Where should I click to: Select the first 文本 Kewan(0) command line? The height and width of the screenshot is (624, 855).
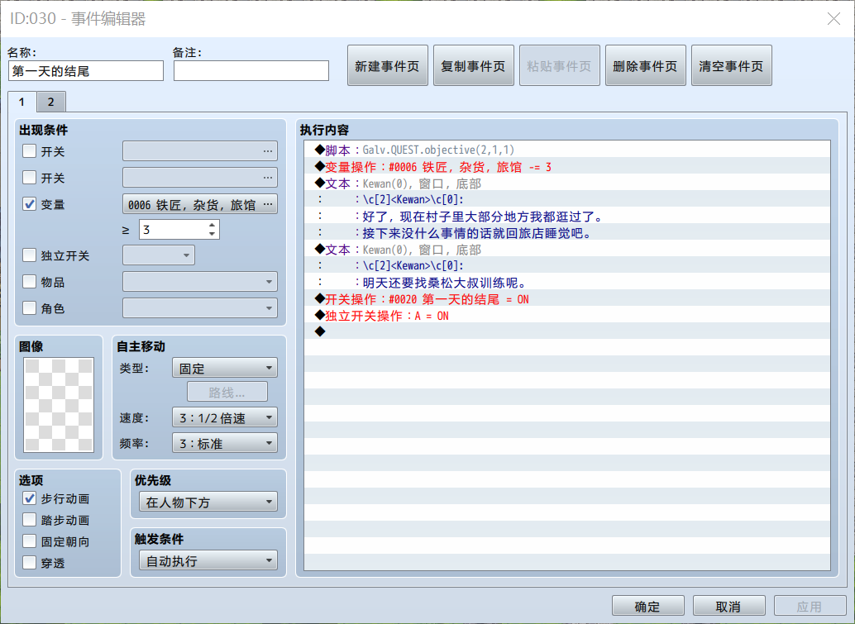click(x=567, y=183)
